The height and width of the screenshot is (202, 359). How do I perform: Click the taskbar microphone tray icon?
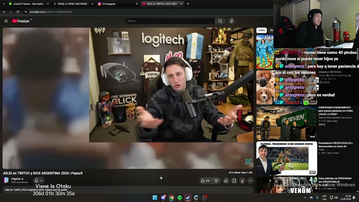(x=317, y=198)
